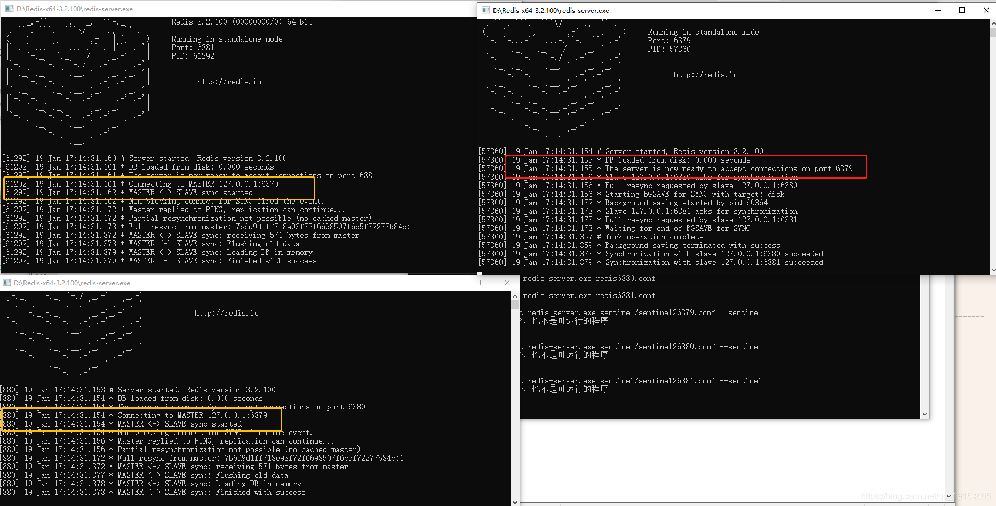Maximize the port 6379 redis-server window
Screen dimensions: 996x506
(962, 10)
